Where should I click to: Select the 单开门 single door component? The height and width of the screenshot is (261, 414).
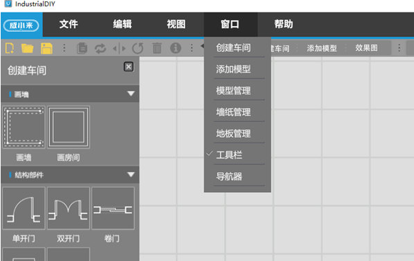23,208
